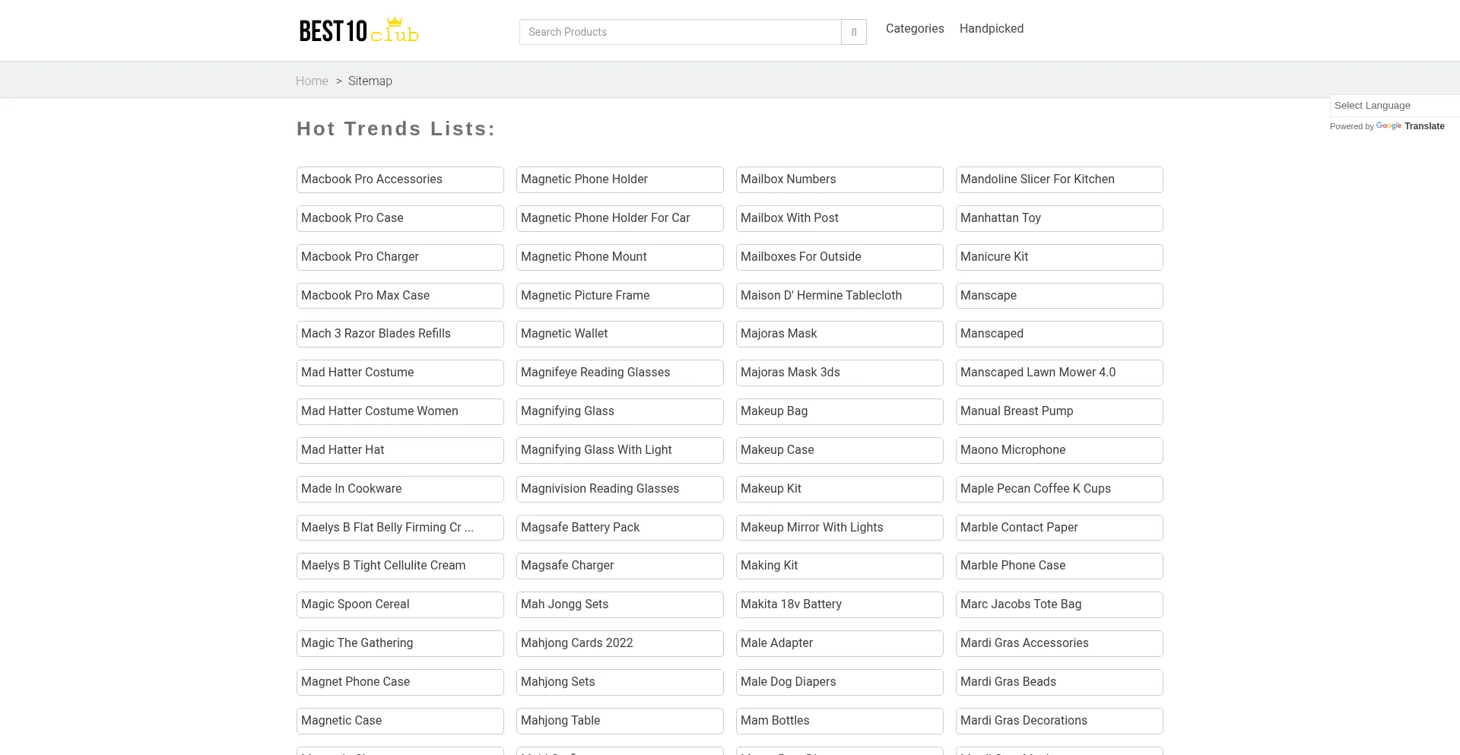1460x755 pixels.
Task: Open the Handpicked menu
Action: [x=991, y=29]
